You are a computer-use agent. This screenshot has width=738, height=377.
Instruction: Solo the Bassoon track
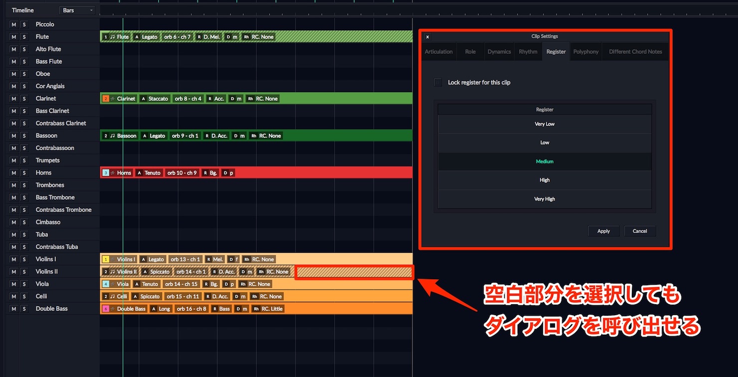click(24, 136)
